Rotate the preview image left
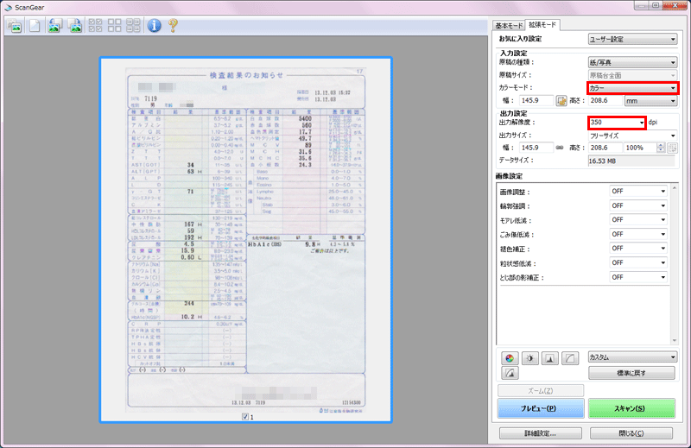691x448 pixels. tap(54, 26)
